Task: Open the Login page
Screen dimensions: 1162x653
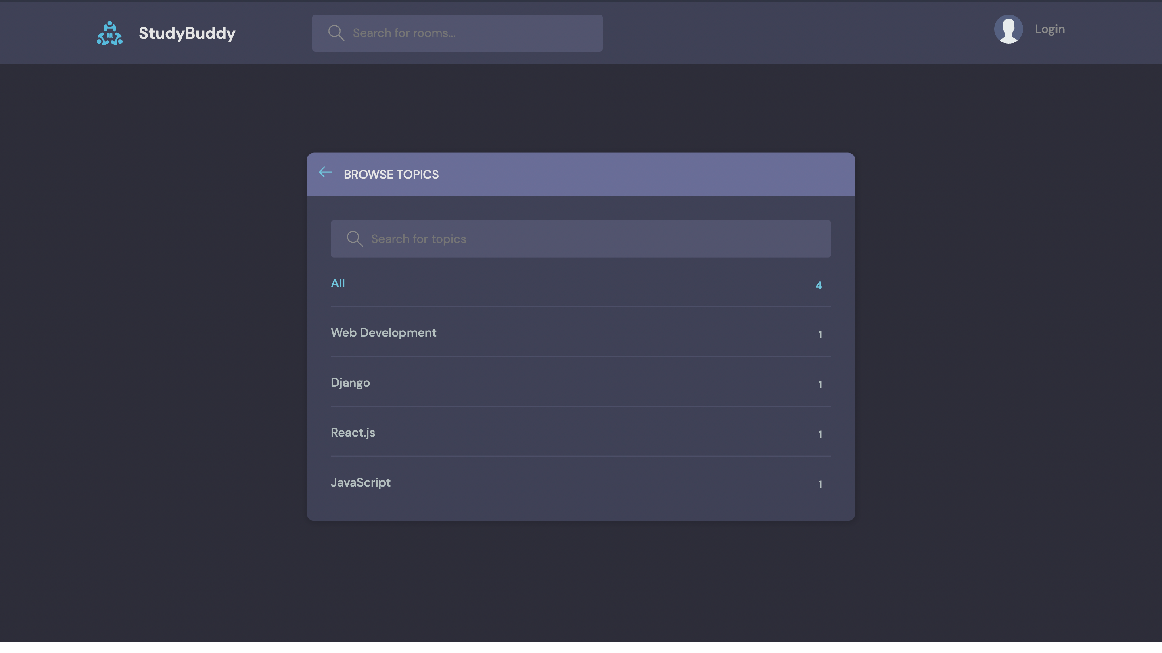Action: click(x=1050, y=29)
